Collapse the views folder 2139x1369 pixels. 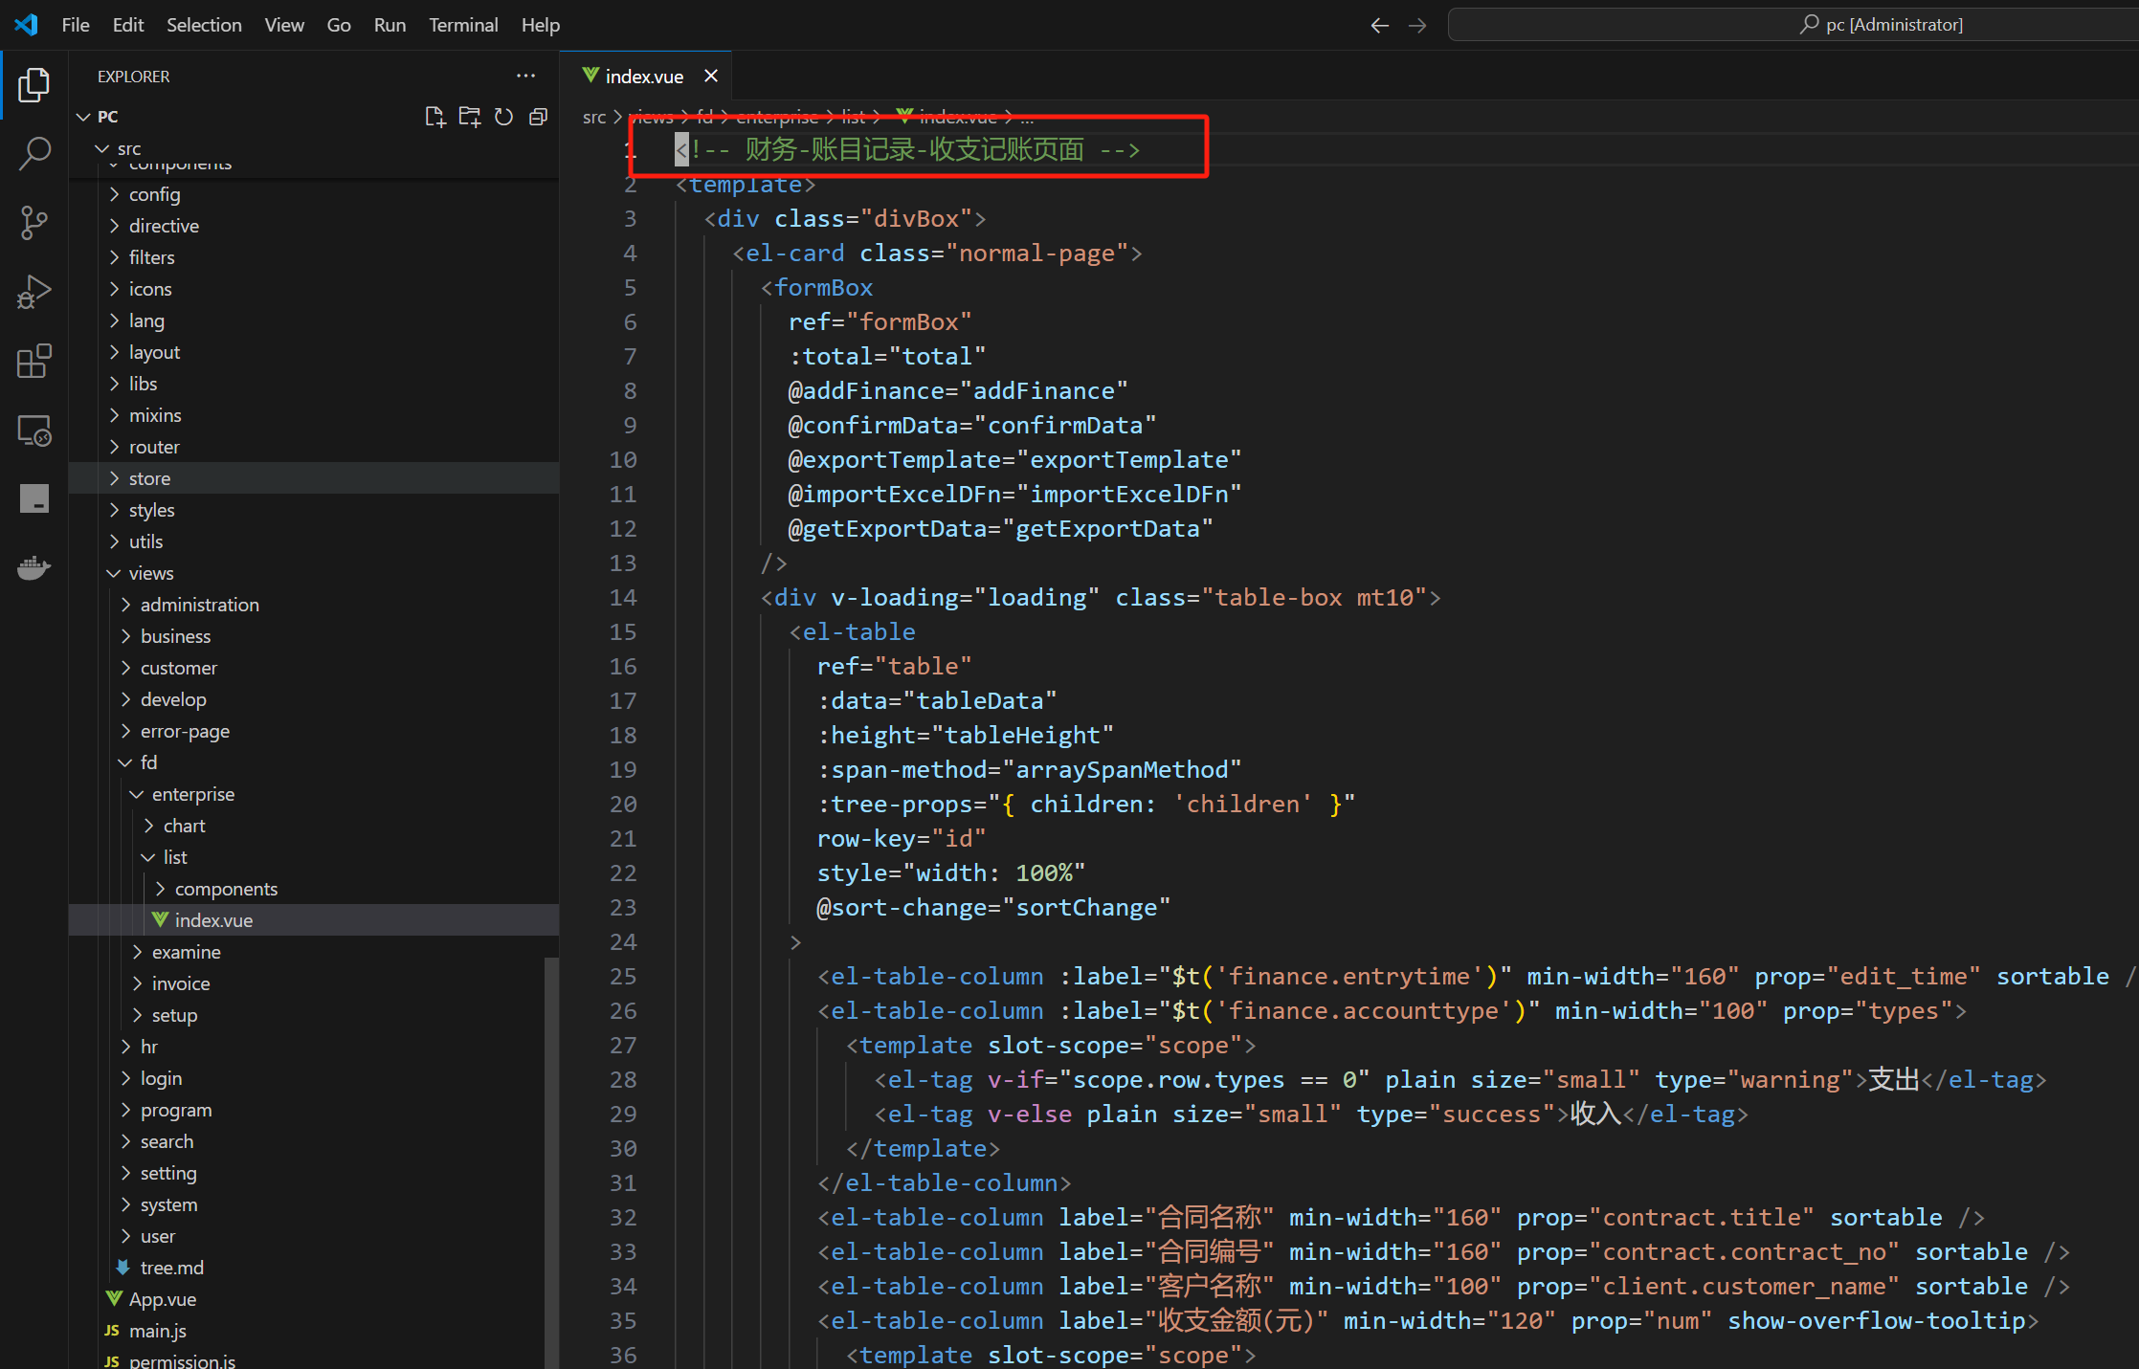coord(314,573)
